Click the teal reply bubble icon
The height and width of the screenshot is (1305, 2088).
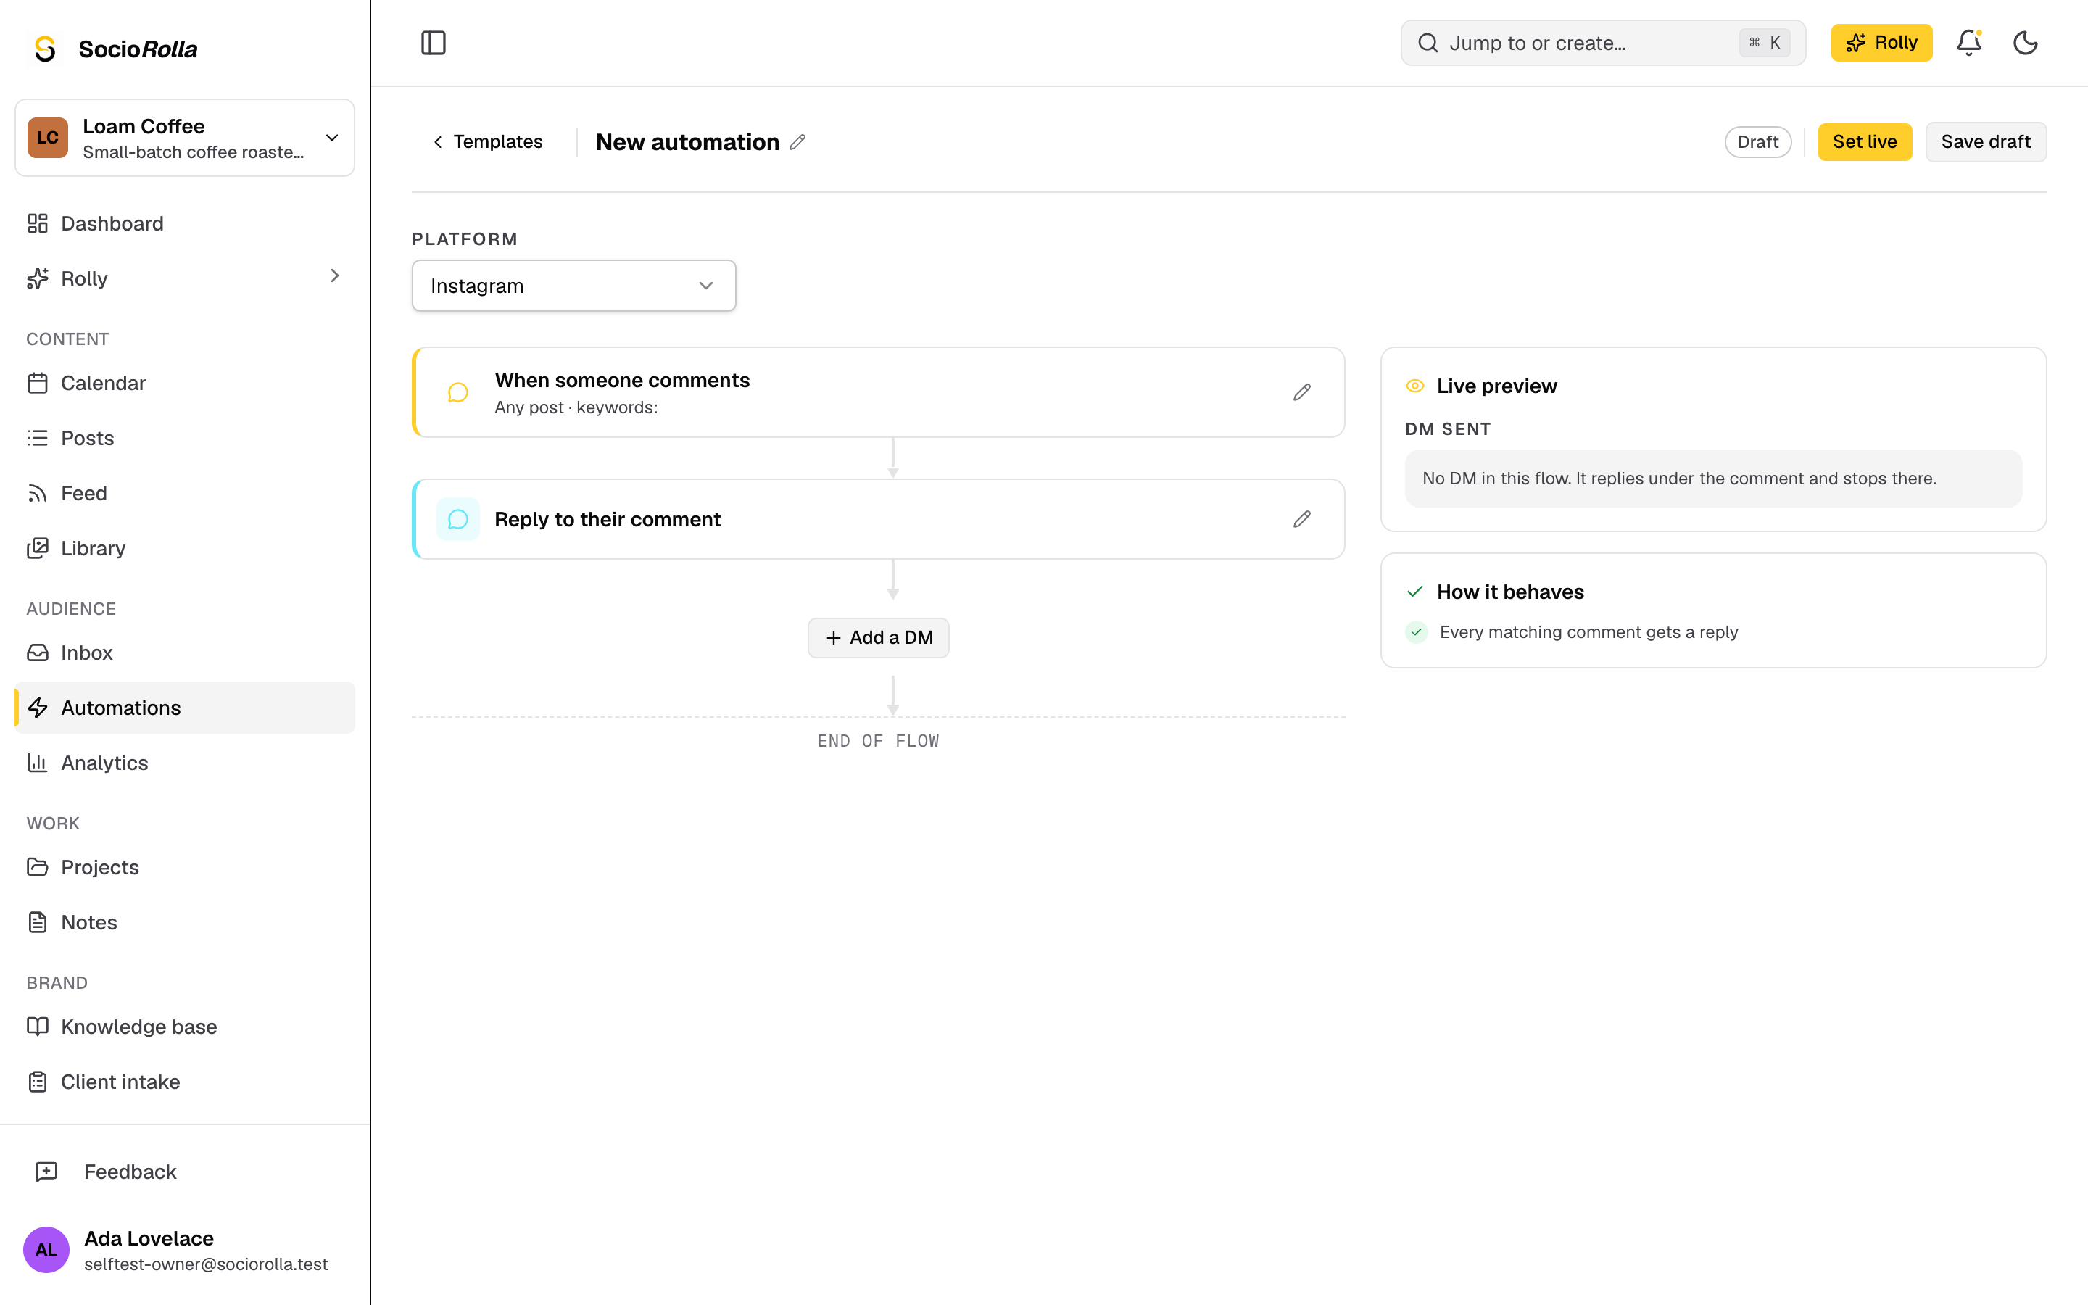(x=458, y=520)
